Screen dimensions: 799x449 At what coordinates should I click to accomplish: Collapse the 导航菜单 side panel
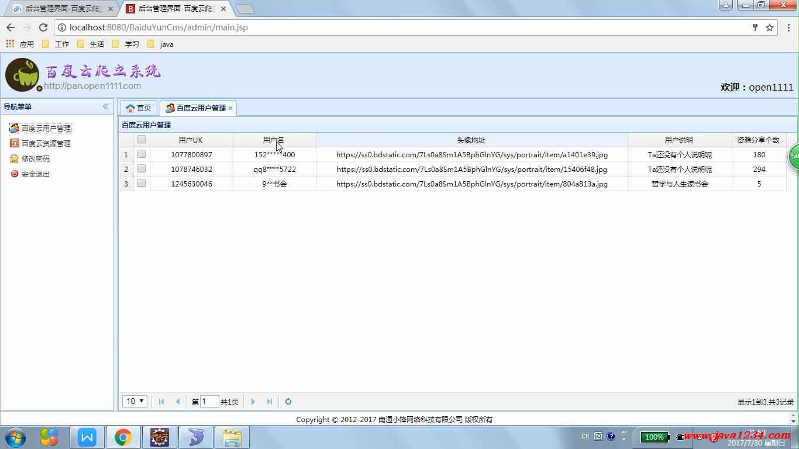coord(106,106)
